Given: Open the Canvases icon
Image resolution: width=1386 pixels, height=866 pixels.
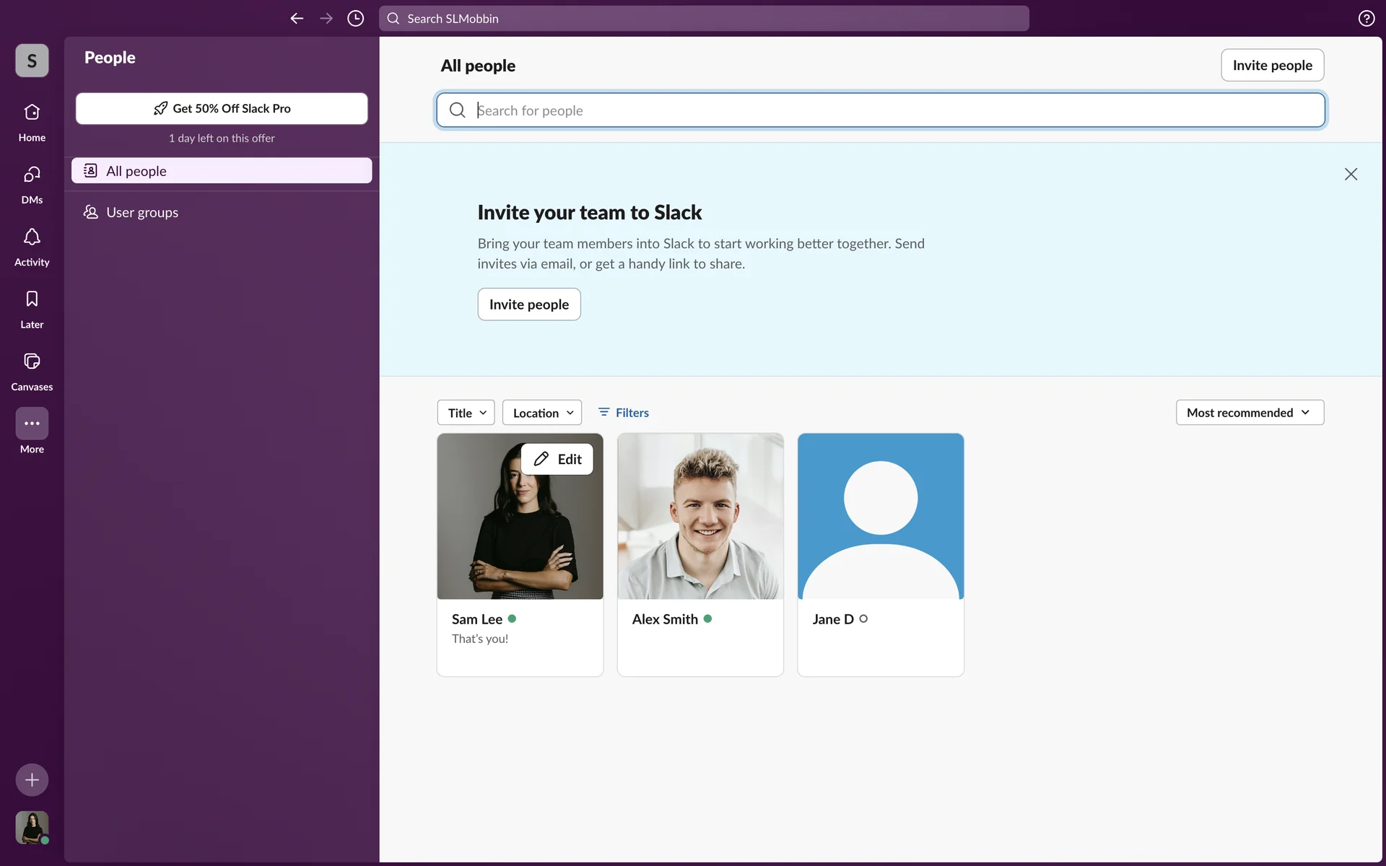Looking at the screenshot, I should click(x=32, y=362).
